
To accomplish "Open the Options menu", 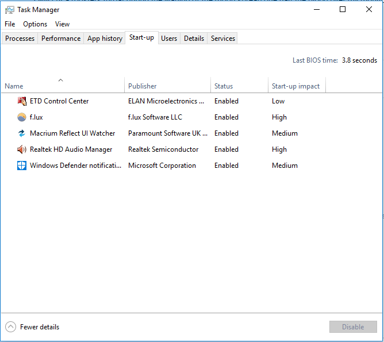I will point(35,24).
